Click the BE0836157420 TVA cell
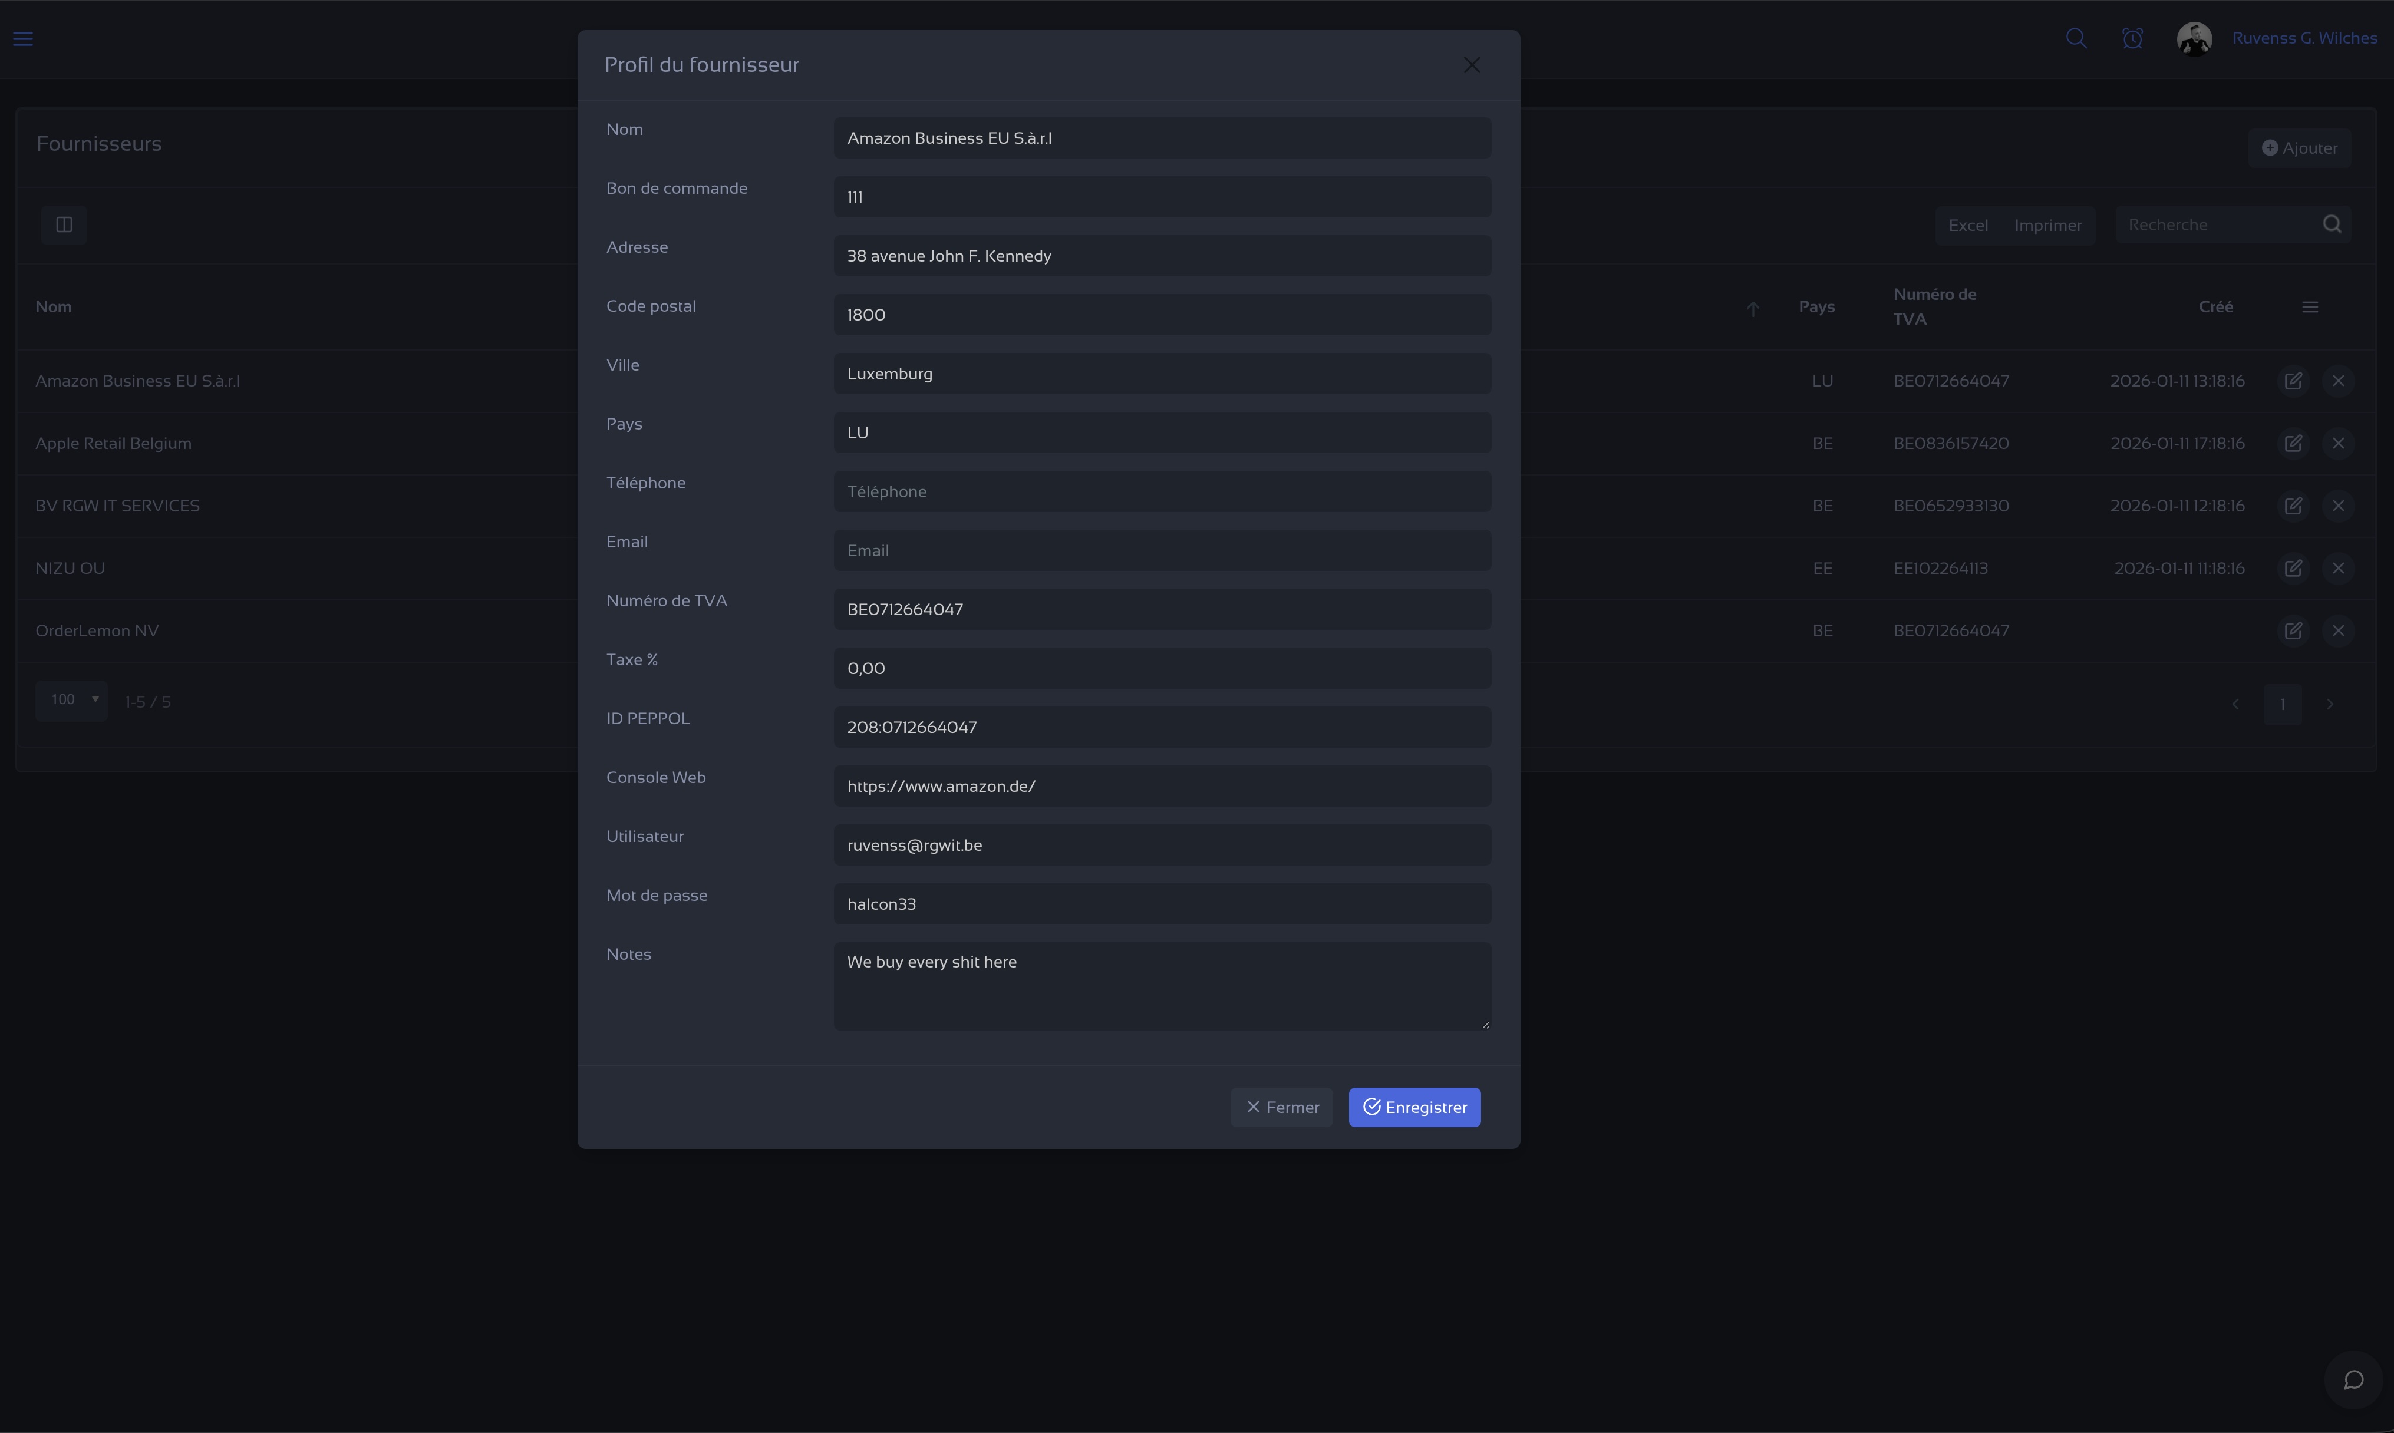The width and height of the screenshot is (2394, 1433). 1951,443
